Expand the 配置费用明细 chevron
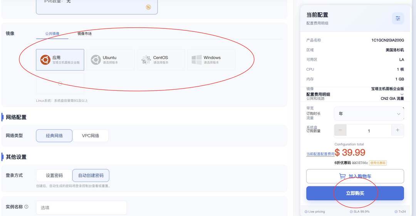This screenshot has height=216, width=416. point(402,95)
